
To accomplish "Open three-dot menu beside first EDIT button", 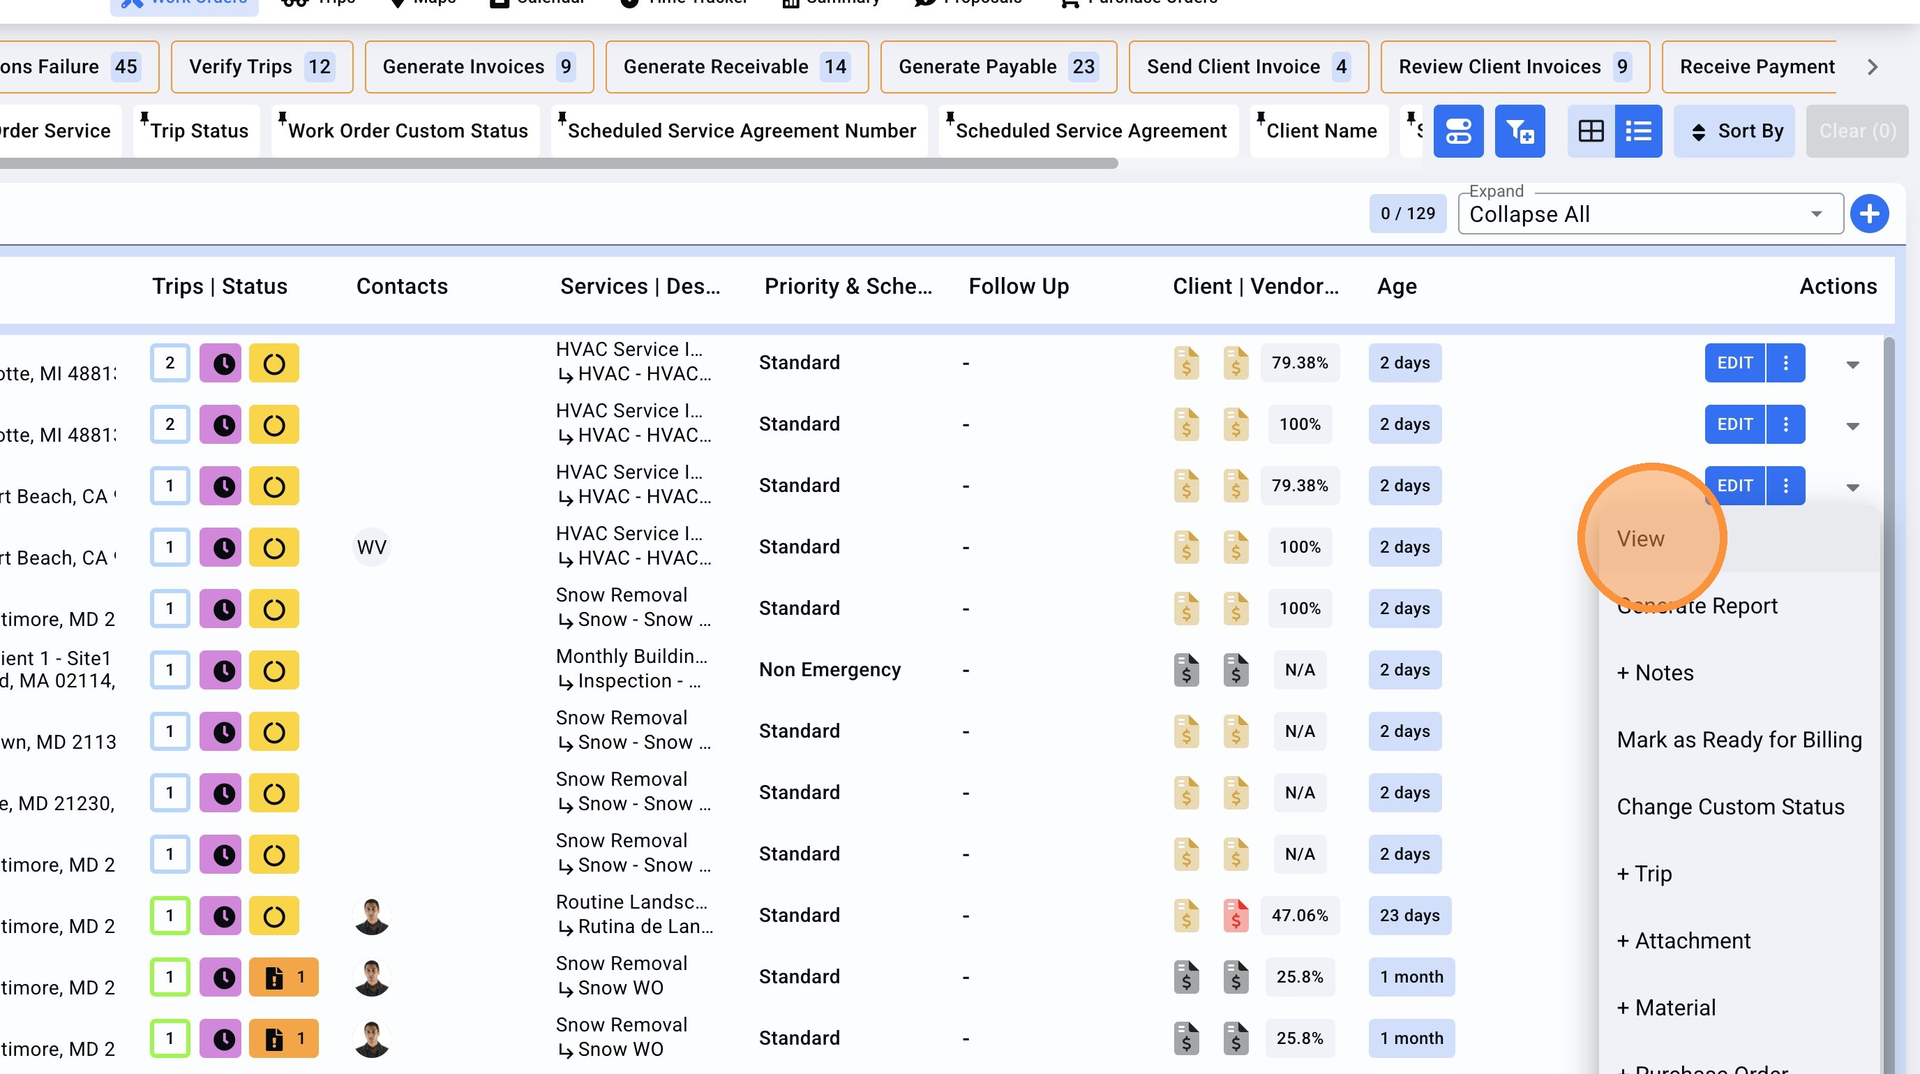I will 1785,363.
